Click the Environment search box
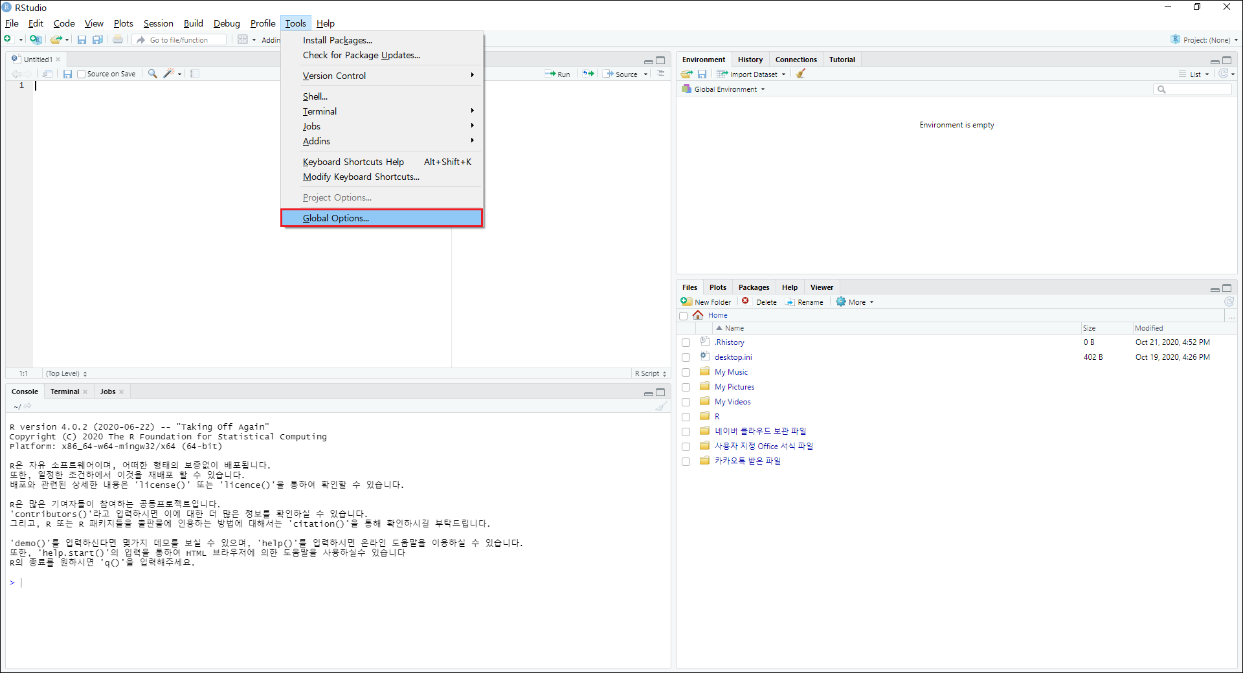The width and height of the screenshot is (1243, 673). (1193, 89)
